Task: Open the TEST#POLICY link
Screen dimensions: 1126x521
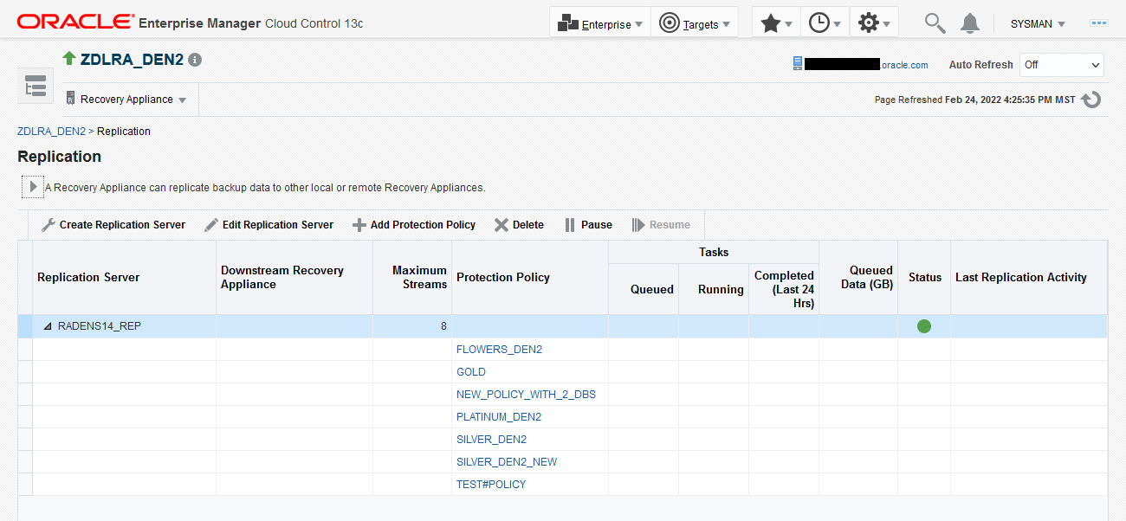Action: 491,485
